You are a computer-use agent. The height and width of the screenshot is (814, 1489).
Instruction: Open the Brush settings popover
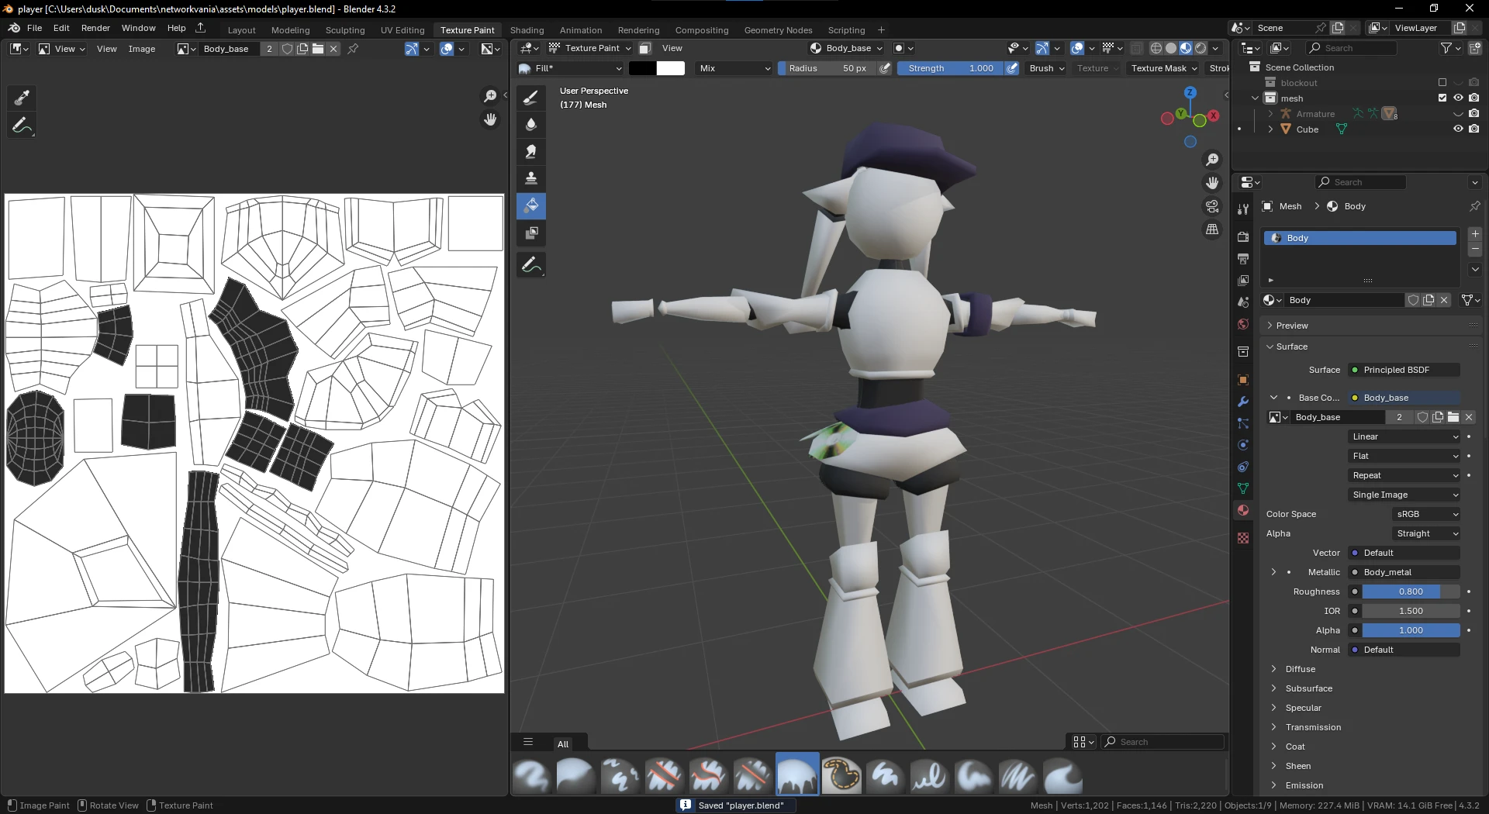pyautogui.click(x=1046, y=68)
